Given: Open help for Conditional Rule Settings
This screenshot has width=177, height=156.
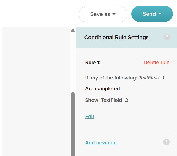Looking at the screenshot, I should (167, 37).
